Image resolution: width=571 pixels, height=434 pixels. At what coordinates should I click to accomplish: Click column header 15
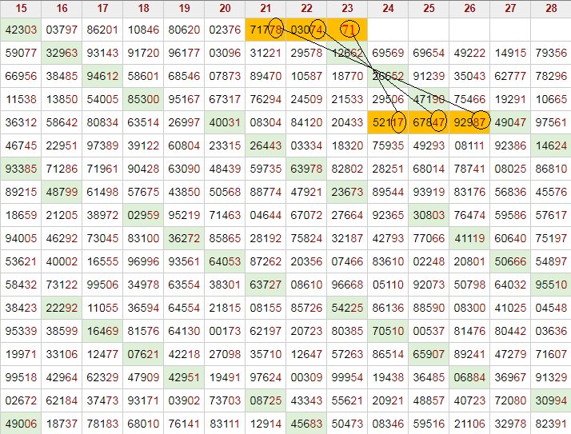click(21, 8)
